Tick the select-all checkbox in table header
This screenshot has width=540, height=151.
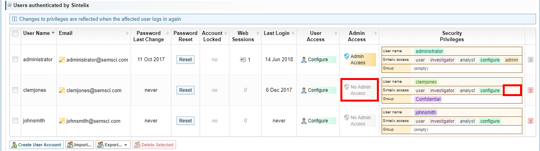15,33
